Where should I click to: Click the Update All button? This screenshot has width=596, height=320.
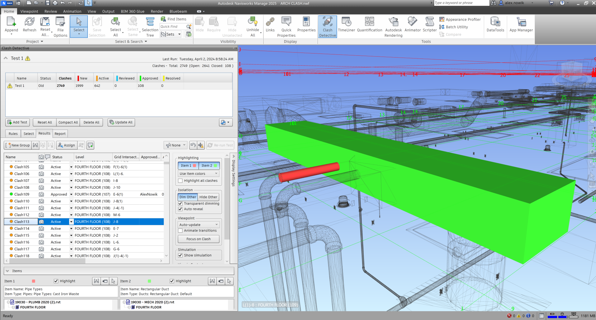click(121, 123)
